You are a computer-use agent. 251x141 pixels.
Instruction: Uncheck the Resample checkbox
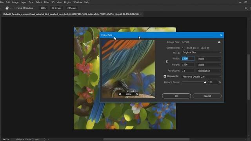165,76
